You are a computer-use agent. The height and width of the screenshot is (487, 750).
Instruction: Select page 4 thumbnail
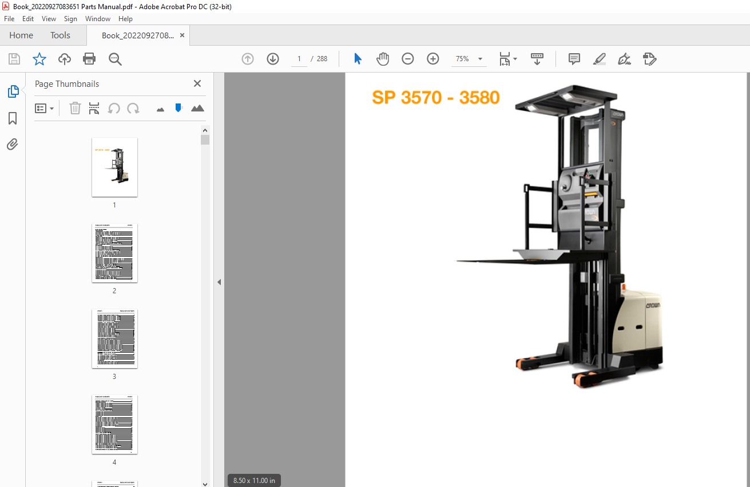114,424
